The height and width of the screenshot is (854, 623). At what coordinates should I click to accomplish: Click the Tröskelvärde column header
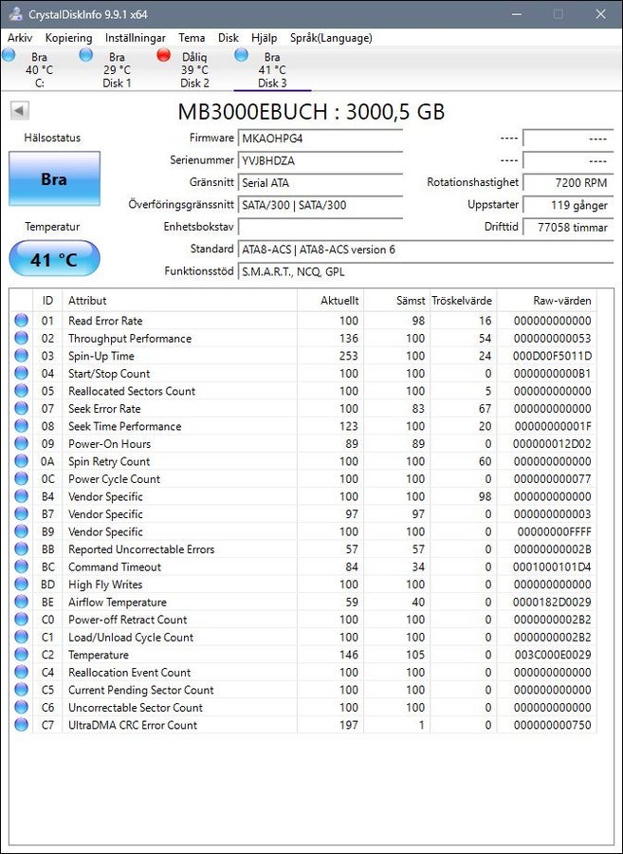[463, 301]
